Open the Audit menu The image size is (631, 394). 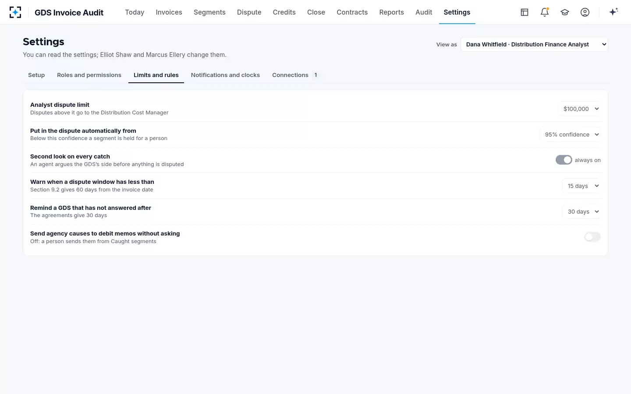[424, 12]
